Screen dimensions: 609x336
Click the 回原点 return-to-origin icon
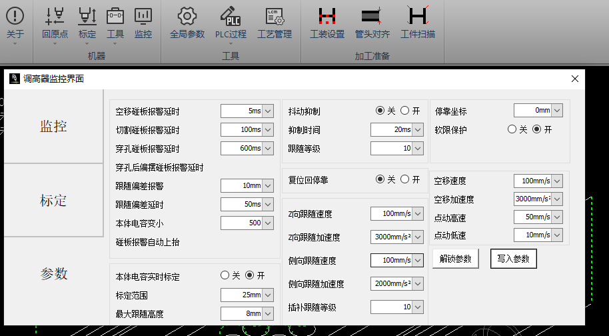click(x=55, y=16)
